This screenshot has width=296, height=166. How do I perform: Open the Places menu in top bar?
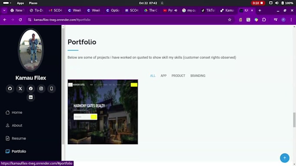point(33,3)
